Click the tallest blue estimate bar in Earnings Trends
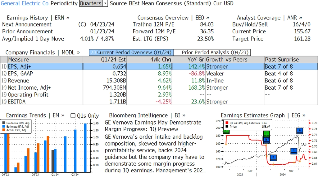The height and width of the screenshot is (177, 318). (x=85, y=148)
